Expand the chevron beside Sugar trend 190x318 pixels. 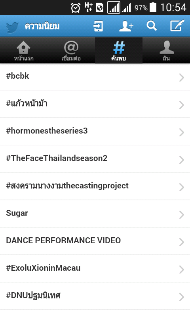click(182, 215)
